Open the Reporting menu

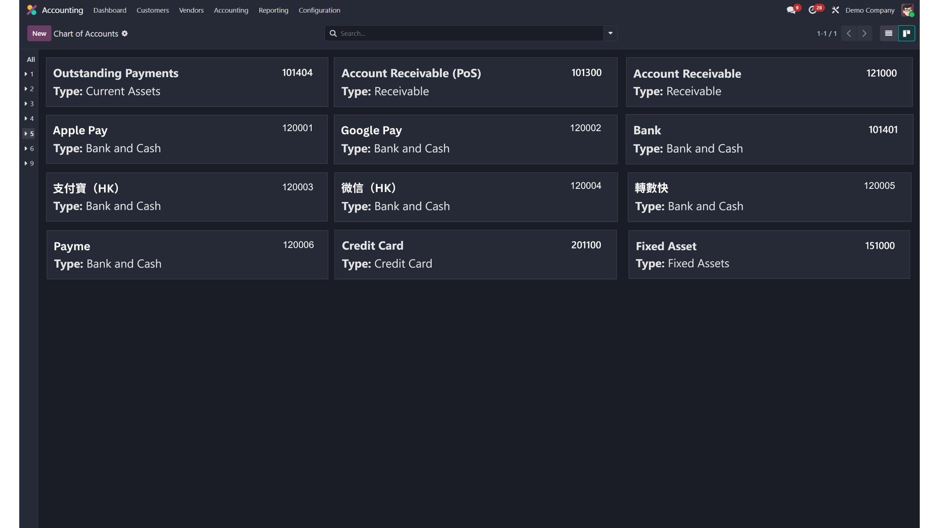274,10
